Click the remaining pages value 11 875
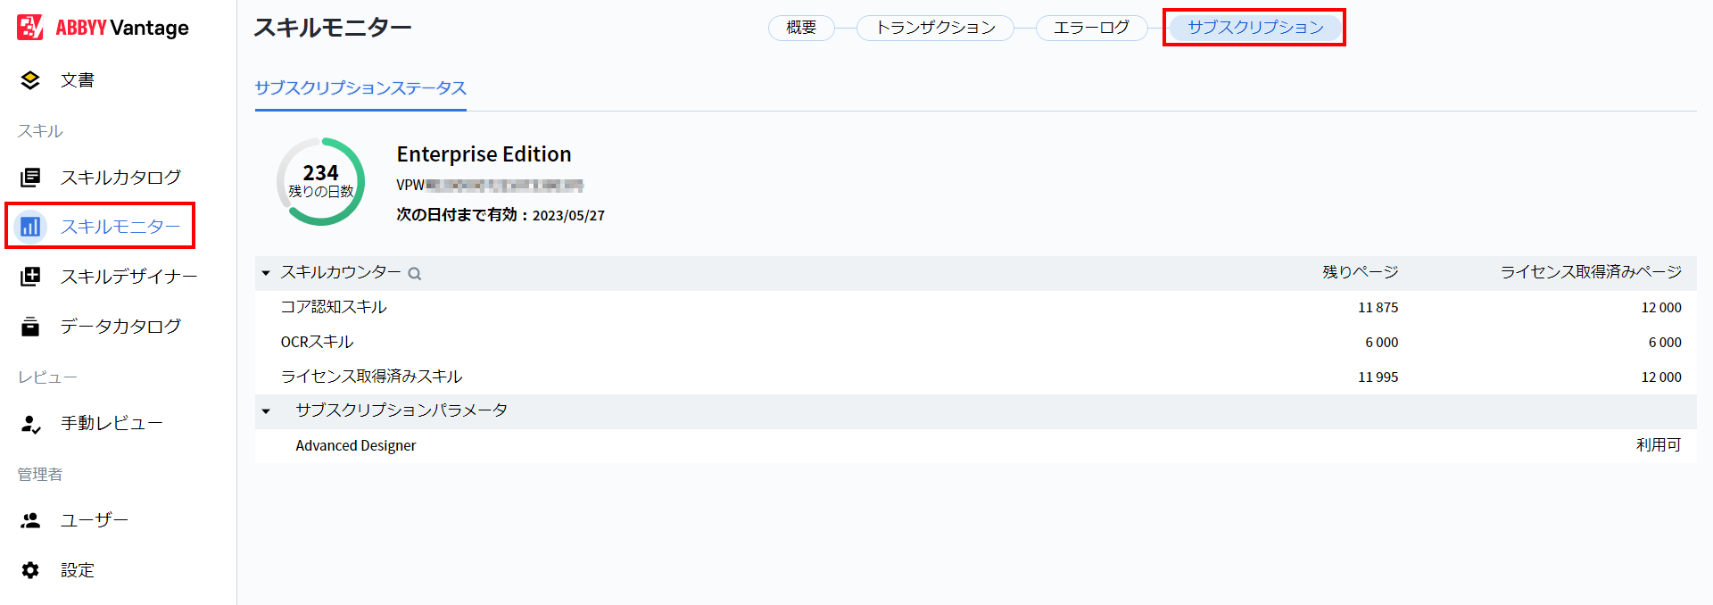 1378,308
